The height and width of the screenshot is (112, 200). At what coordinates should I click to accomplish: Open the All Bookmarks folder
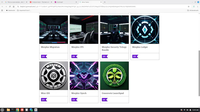click(193, 10)
